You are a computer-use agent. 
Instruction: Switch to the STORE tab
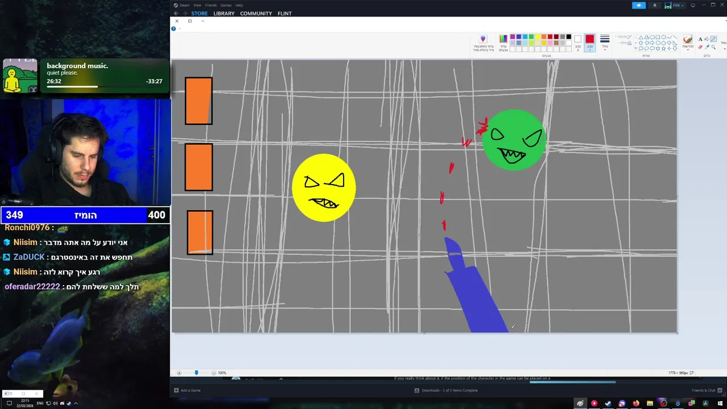coord(199,13)
